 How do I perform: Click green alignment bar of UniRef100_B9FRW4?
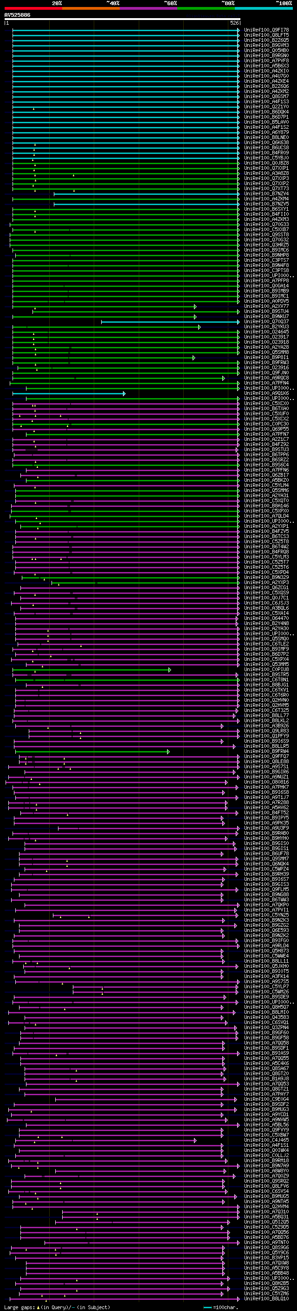pyautogui.click(x=93, y=751)
